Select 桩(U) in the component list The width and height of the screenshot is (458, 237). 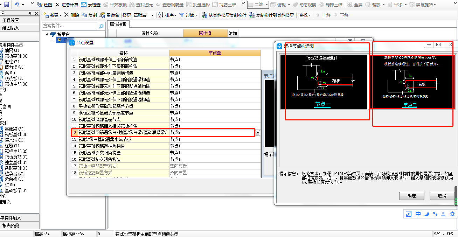click(x=9, y=185)
